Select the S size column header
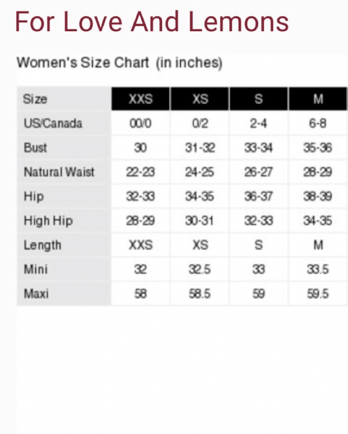348x434 pixels. [259, 99]
